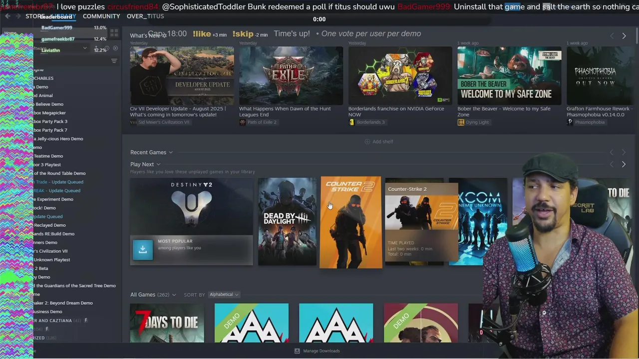
Task: Click the Borderlands 3 game icon
Action: tap(351, 122)
